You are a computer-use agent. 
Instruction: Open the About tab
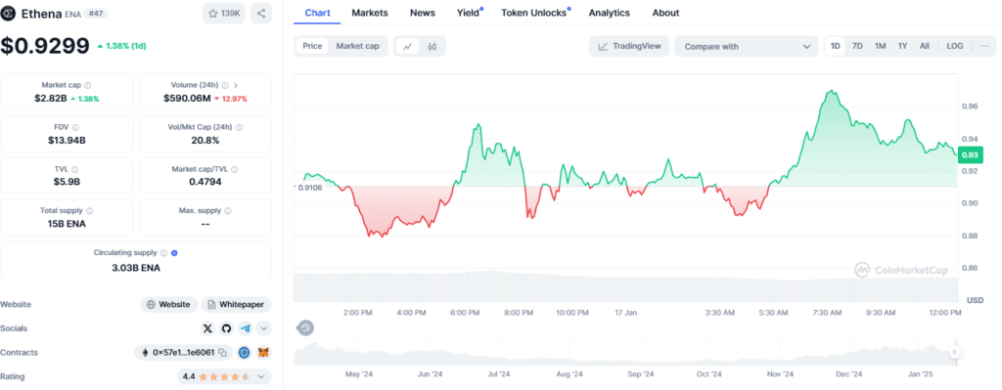665,13
